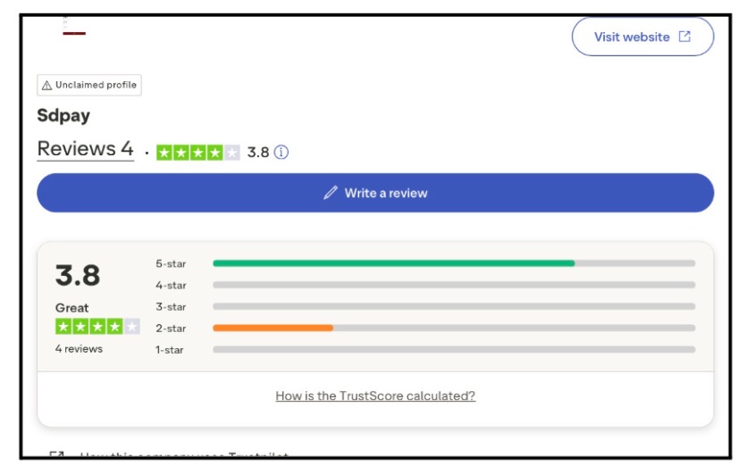The width and height of the screenshot is (747, 466).
Task: Click the orange 2-star progress bar
Action: (273, 328)
